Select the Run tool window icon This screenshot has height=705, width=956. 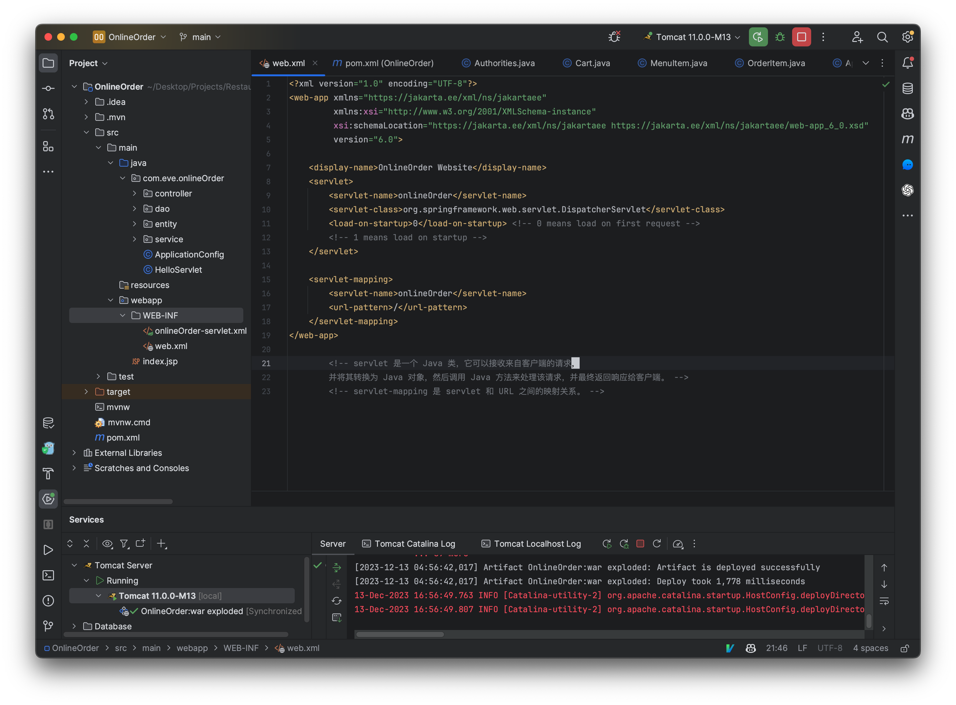[x=48, y=550]
